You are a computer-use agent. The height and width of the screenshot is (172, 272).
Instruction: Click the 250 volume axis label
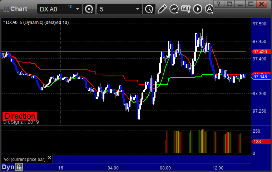coord(256,131)
